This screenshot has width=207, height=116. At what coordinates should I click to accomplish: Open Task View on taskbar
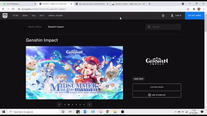click(70, 112)
